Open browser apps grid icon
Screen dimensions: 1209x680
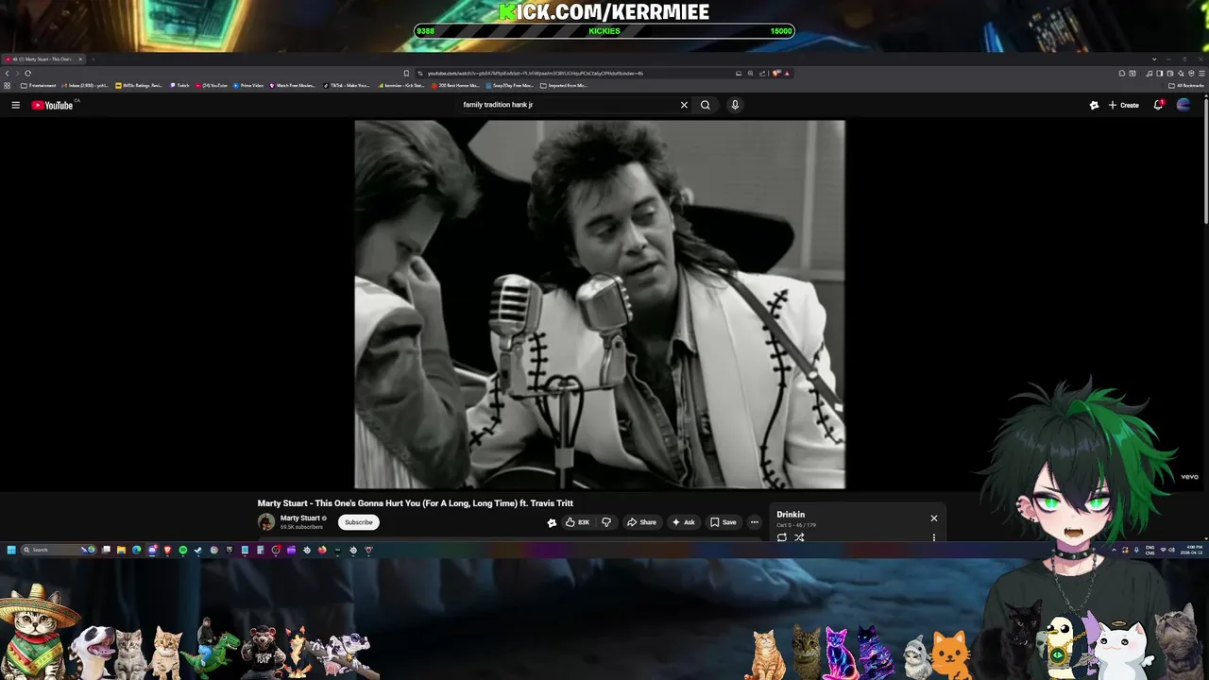click(8, 85)
